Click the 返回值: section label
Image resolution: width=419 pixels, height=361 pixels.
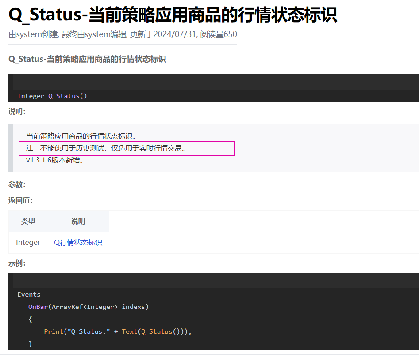[20, 200]
